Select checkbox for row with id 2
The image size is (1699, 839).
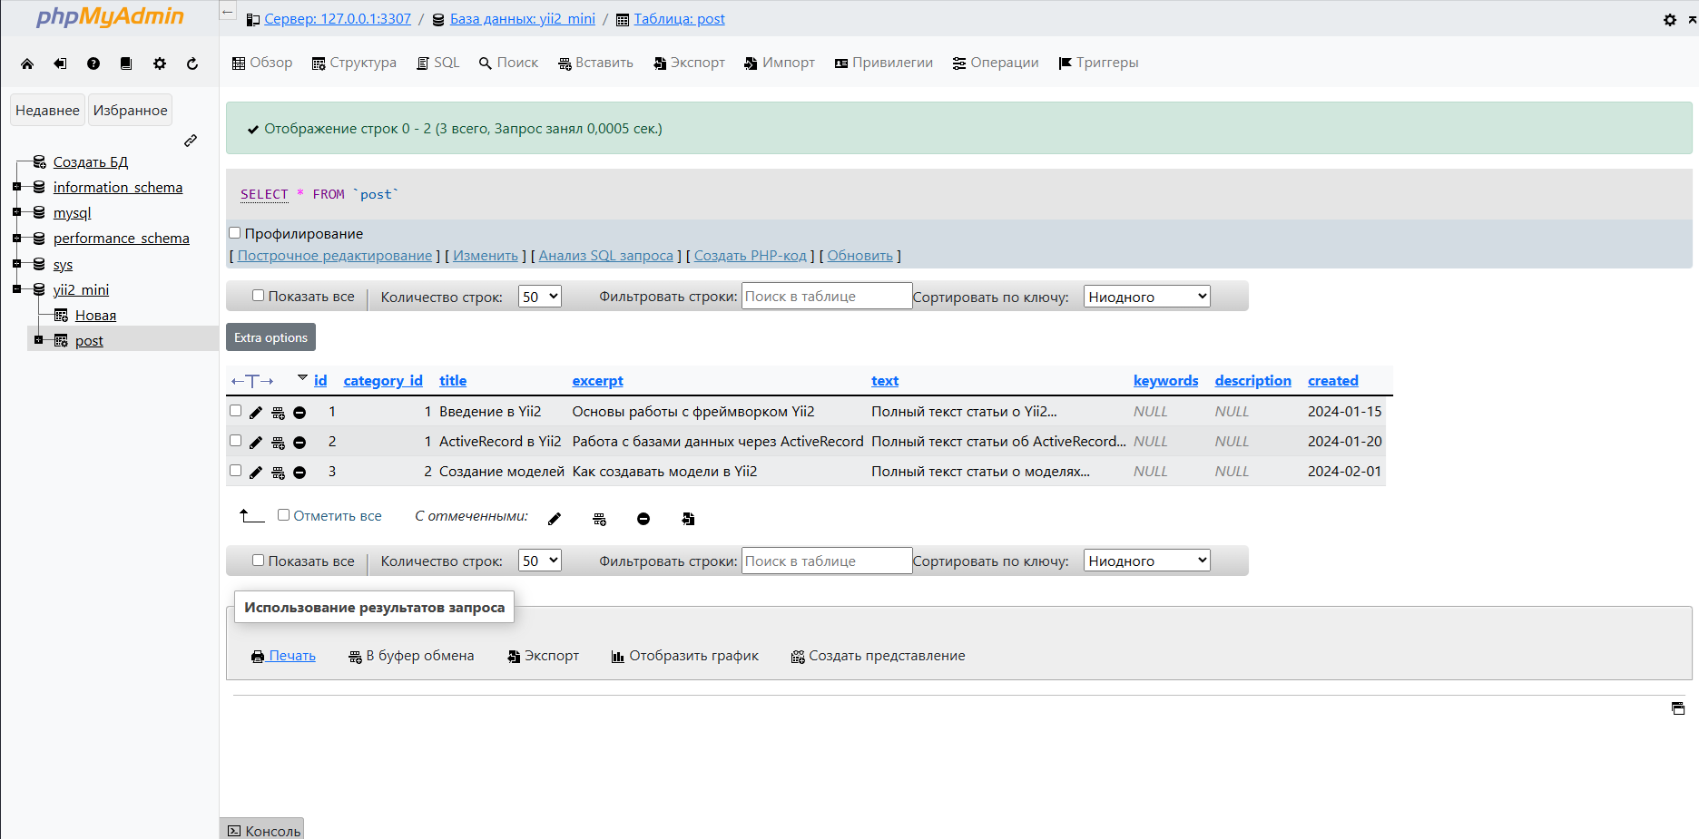[x=236, y=441]
